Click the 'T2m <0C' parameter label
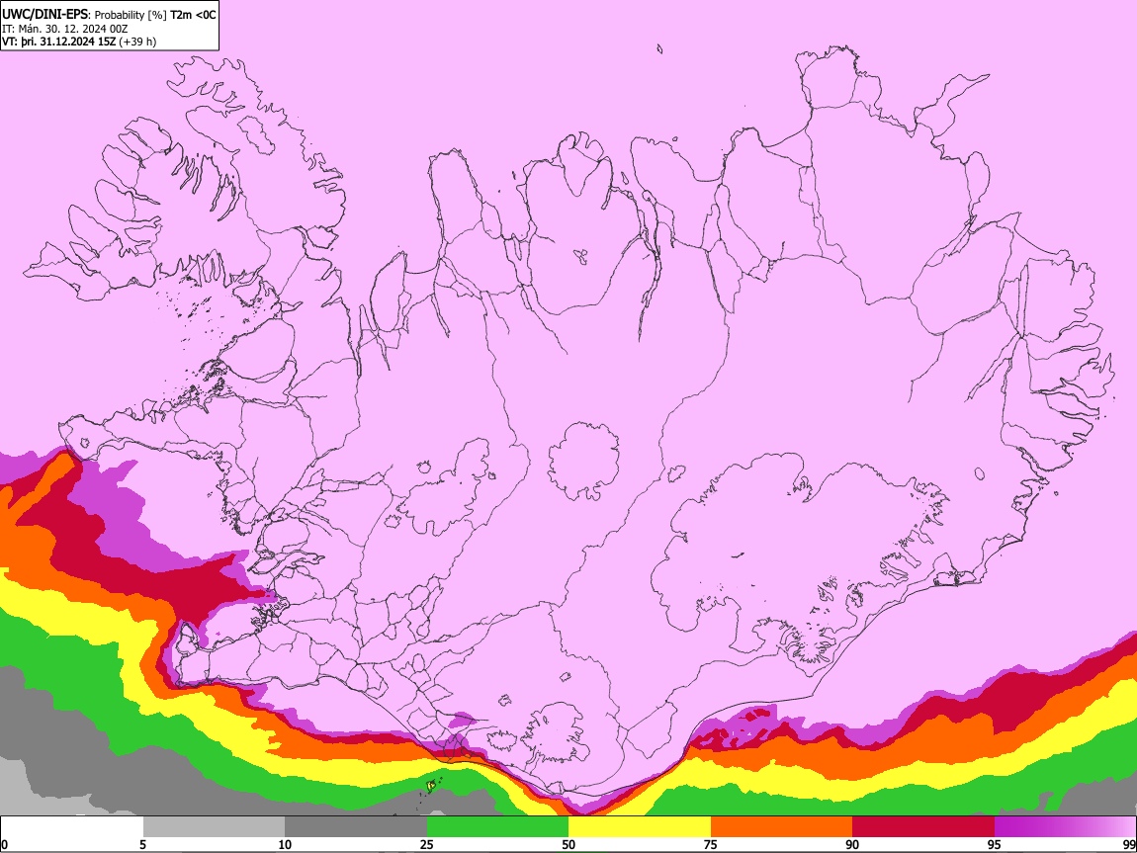1137x853 pixels. click(x=193, y=15)
